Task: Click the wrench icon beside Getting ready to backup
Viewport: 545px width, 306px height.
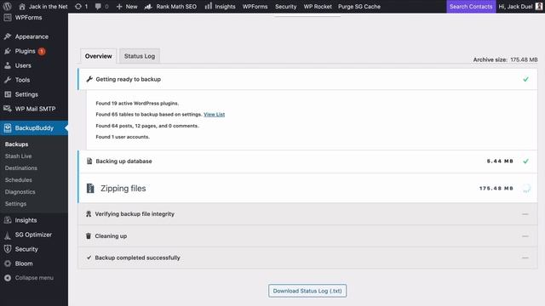Action: pyautogui.click(x=89, y=79)
